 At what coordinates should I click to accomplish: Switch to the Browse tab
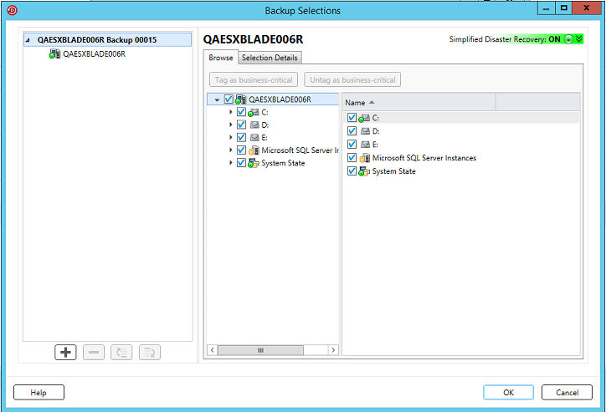click(221, 58)
